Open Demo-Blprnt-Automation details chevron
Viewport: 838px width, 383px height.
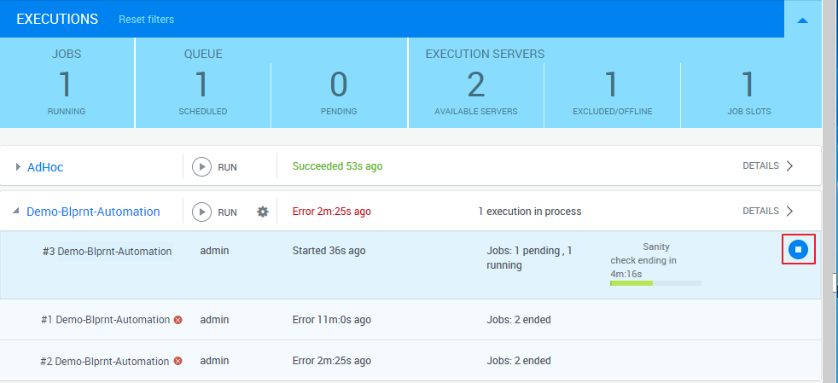(789, 211)
